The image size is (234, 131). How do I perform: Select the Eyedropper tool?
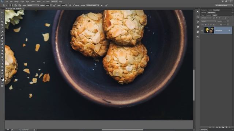(2, 28)
